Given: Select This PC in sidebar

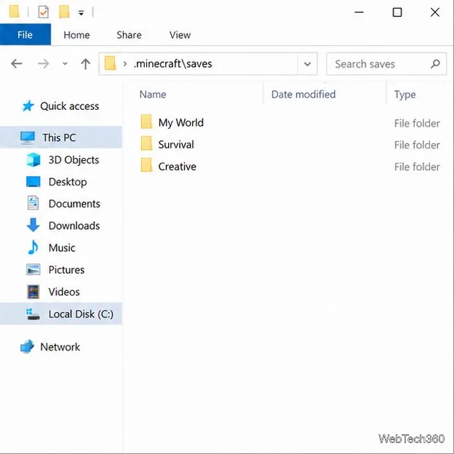Looking at the screenshot, I should (61, 138).
